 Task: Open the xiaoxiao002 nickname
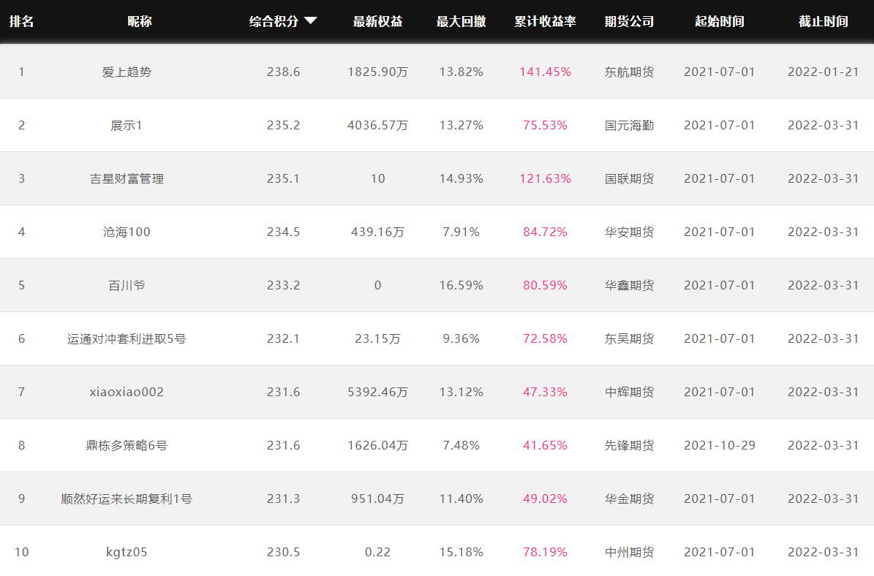coord(127,393)
